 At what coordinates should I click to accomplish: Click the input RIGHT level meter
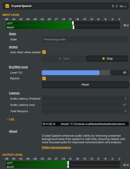(63, 27)
